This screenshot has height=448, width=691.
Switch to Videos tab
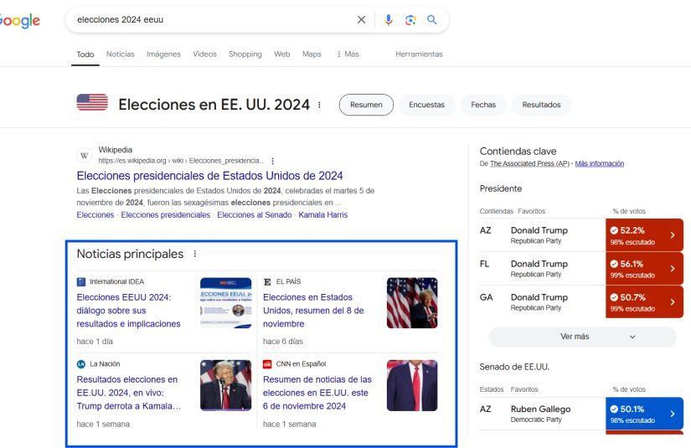pyautogui.click(x=204, y=54)
